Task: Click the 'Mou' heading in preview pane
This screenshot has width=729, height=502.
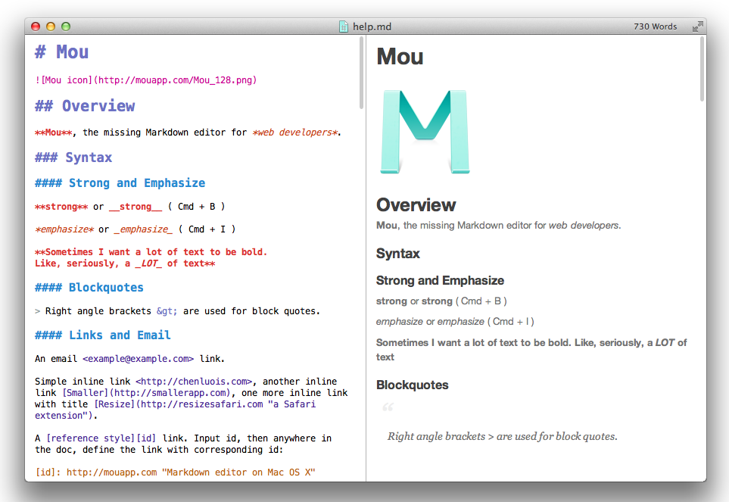Action: pos(400,57)
